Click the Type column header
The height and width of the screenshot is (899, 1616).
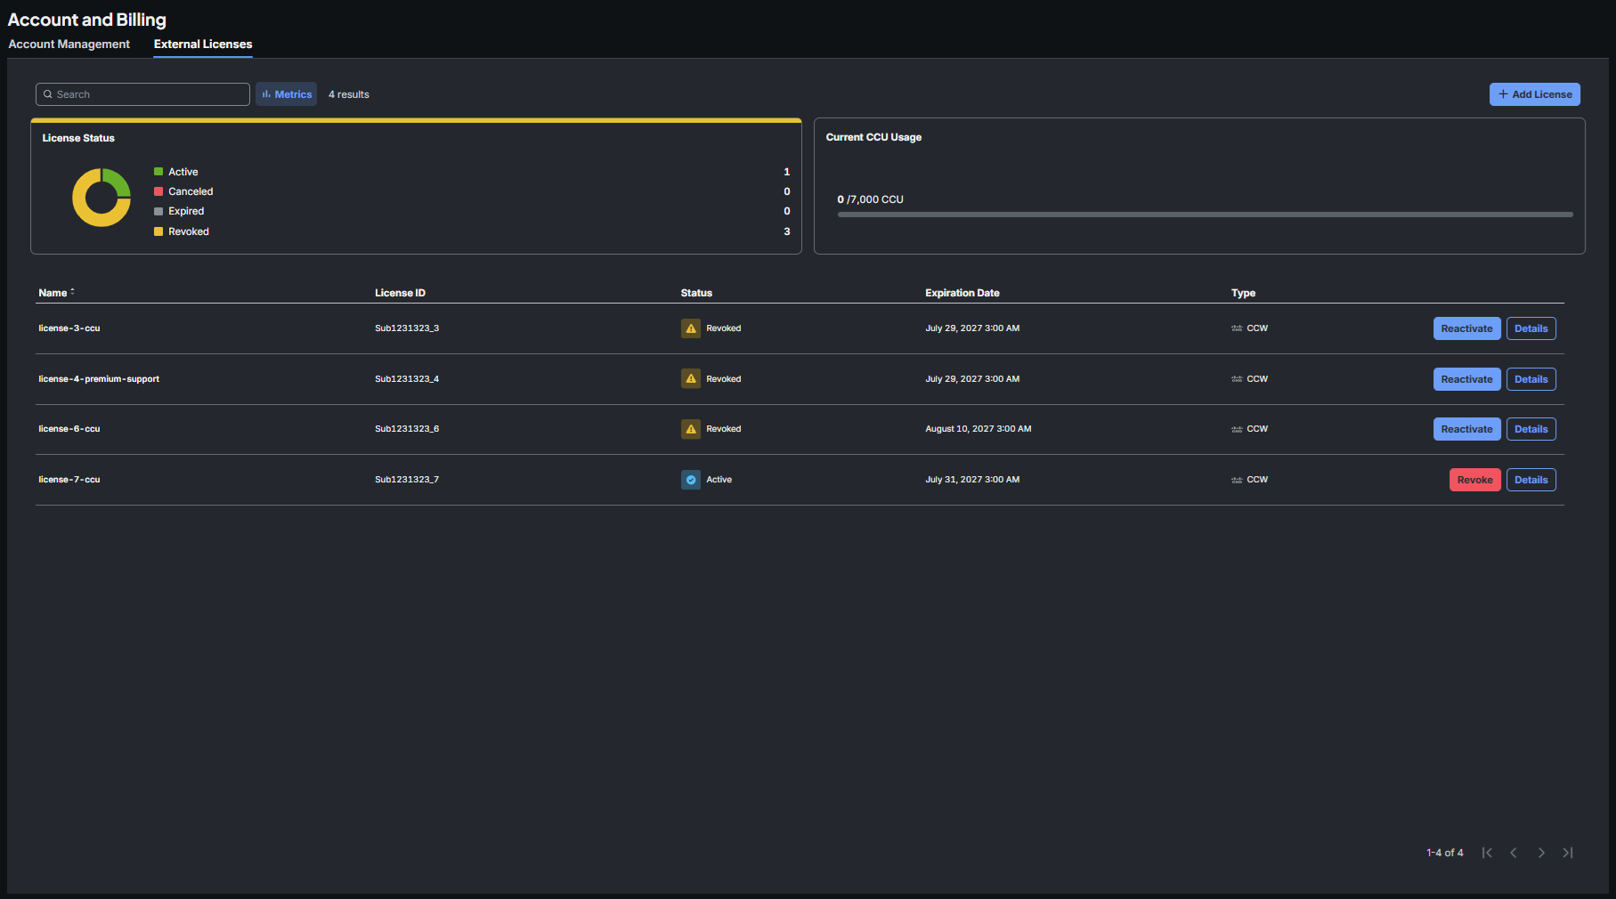(1243, 293)
